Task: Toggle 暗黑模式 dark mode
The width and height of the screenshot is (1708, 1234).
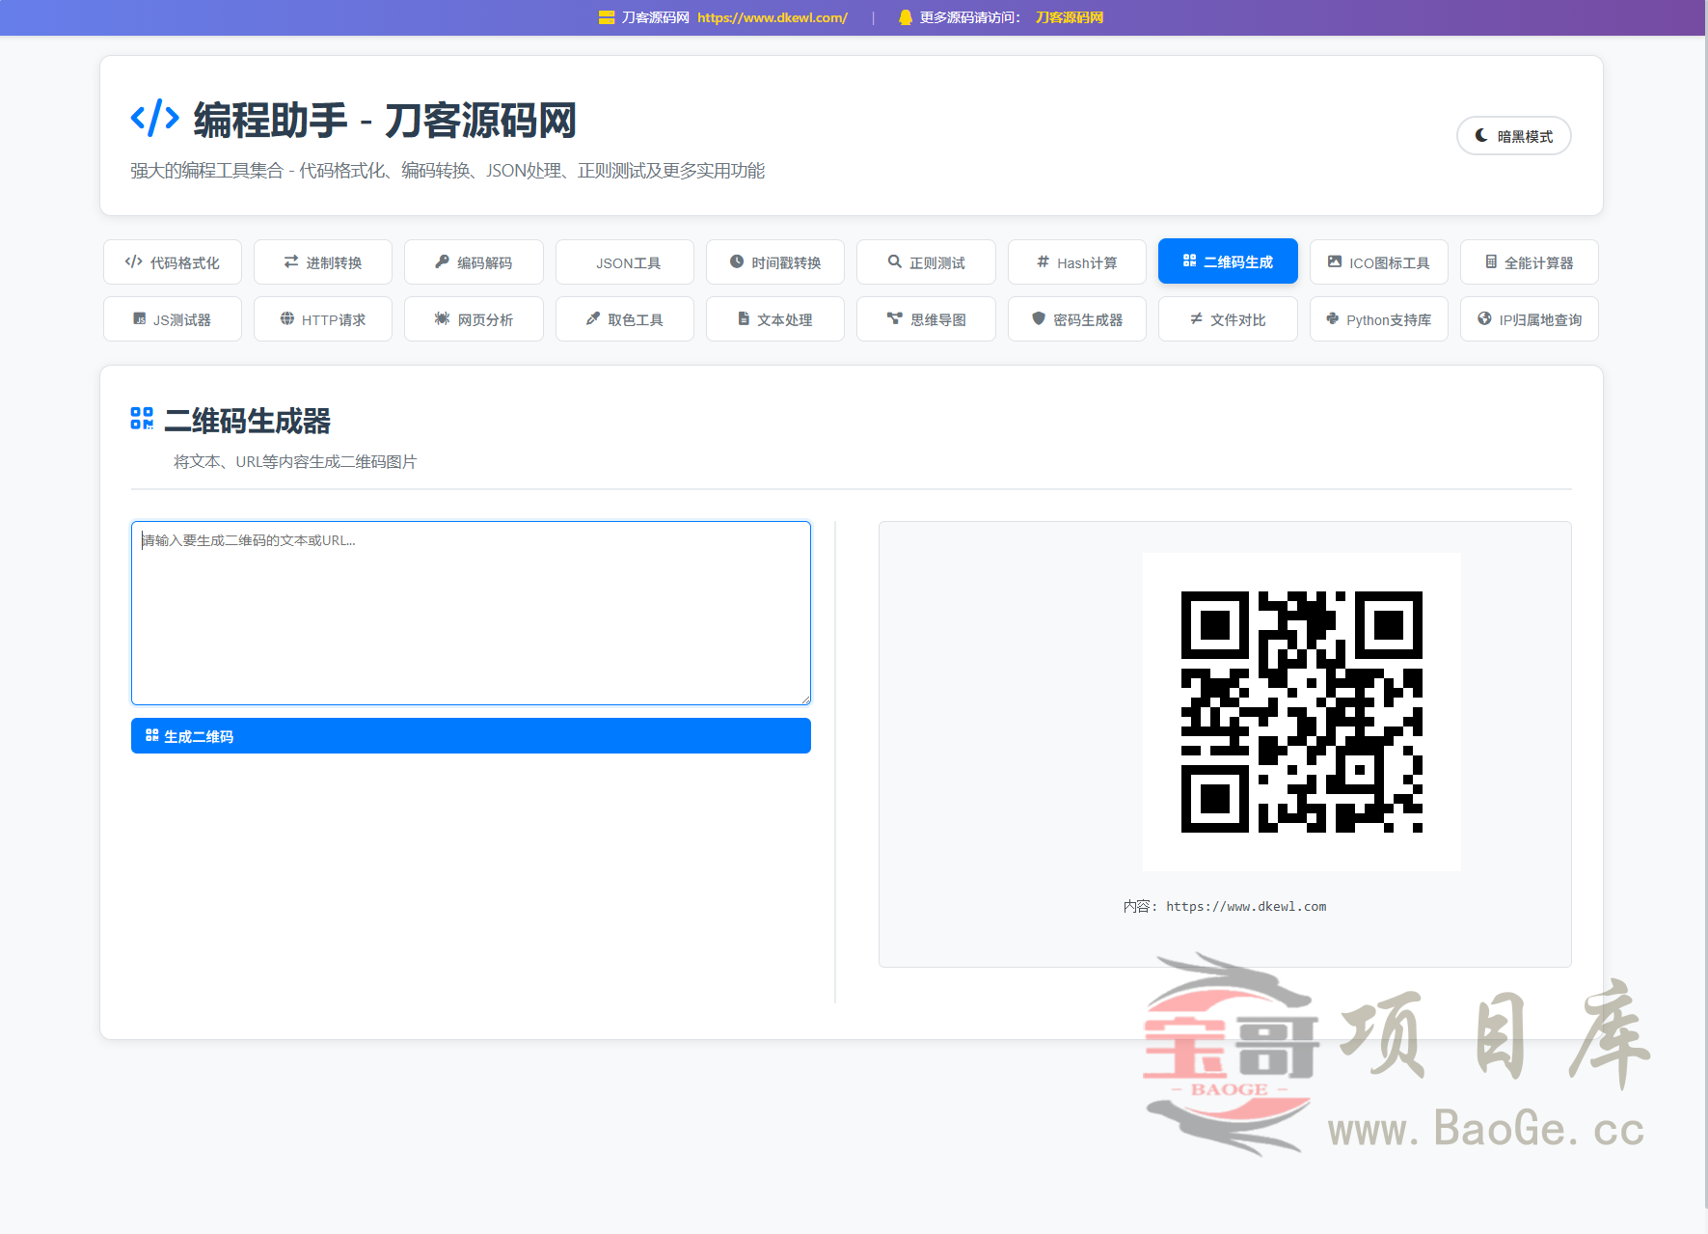Action: 1513,136
